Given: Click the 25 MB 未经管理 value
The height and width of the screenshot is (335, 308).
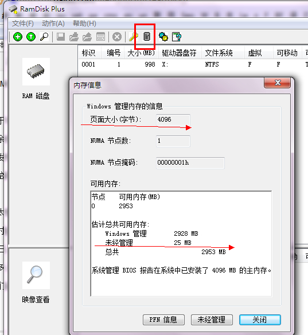Looking at the screenshot, I should [x=182, y=243].
